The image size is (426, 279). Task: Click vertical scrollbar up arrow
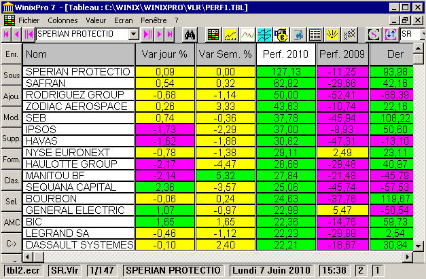click(418, 49)
